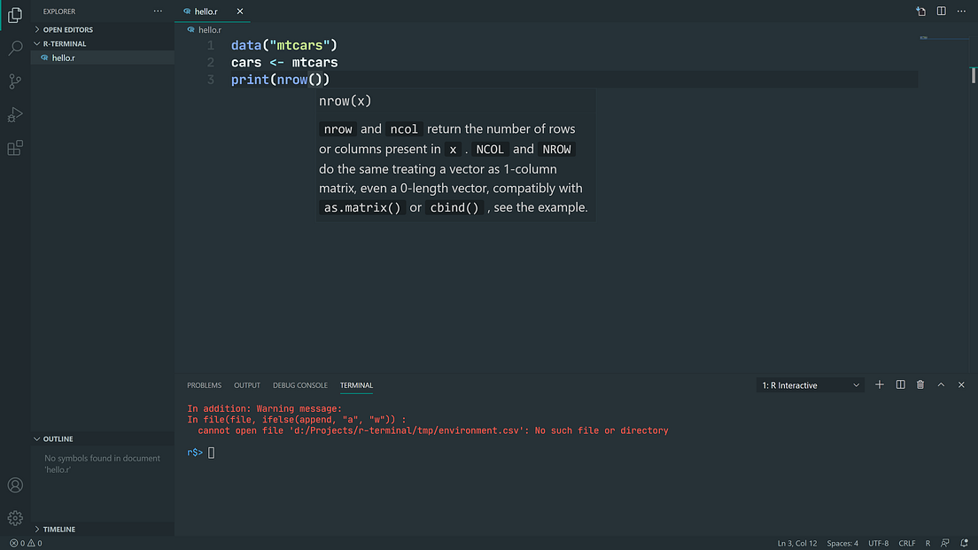978x550 pixels.
Task: Create a new terminal with the plus icon
Action: point(879,384)
